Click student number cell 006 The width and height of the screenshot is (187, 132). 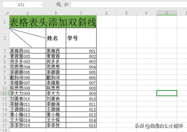coord(81,77)
